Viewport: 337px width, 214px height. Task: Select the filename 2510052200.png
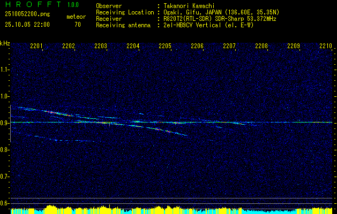[27, 14]
